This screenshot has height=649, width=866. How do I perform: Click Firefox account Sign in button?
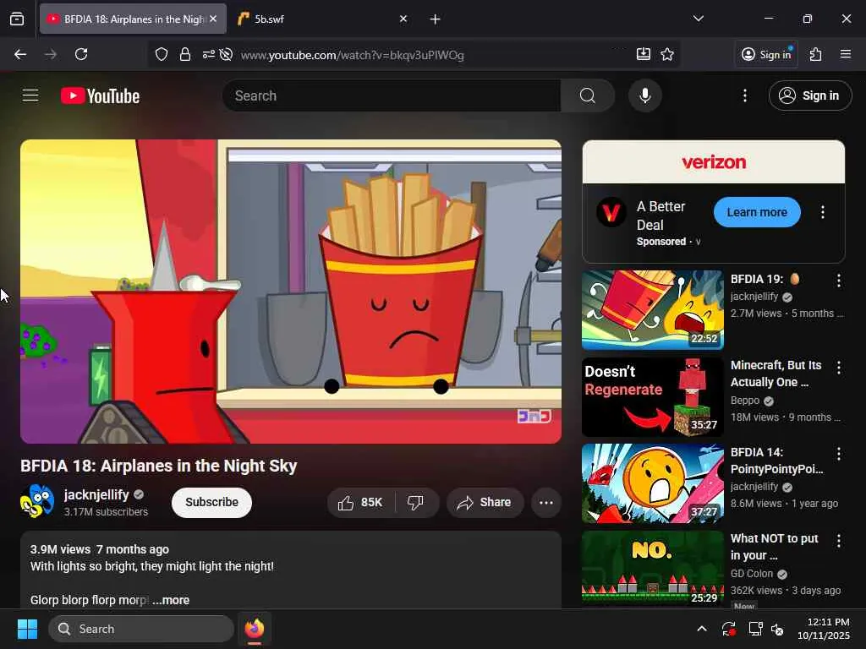(766, 54)
